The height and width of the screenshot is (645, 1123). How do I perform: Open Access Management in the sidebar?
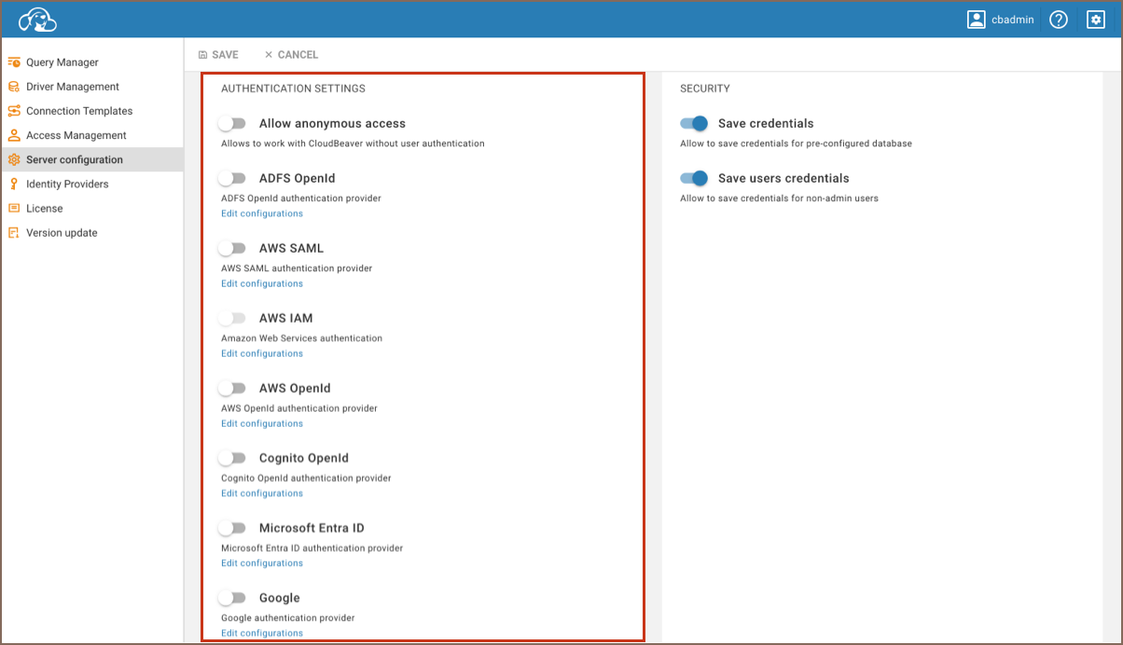coord(76,135)
